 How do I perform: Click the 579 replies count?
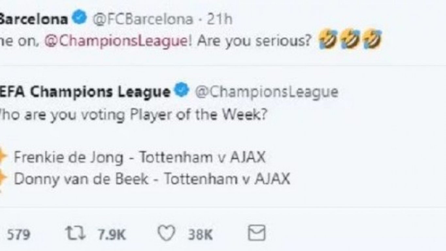pos(19,235)
